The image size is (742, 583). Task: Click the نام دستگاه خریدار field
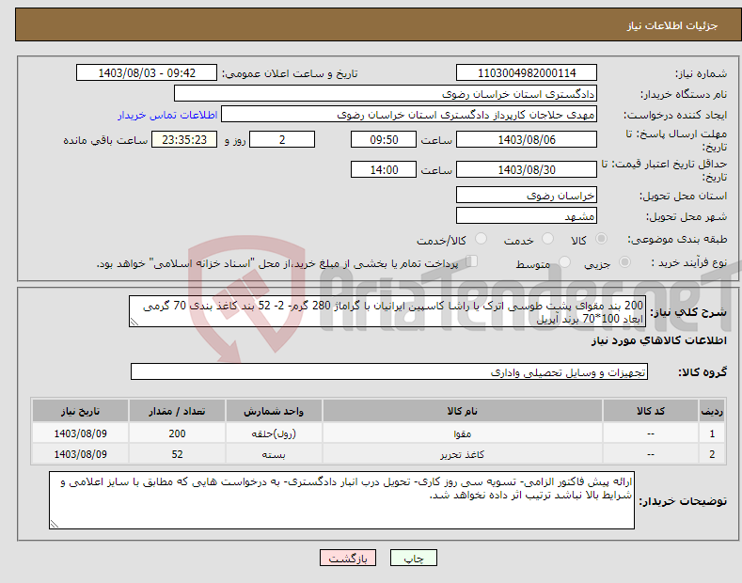(x=386, y=93)
